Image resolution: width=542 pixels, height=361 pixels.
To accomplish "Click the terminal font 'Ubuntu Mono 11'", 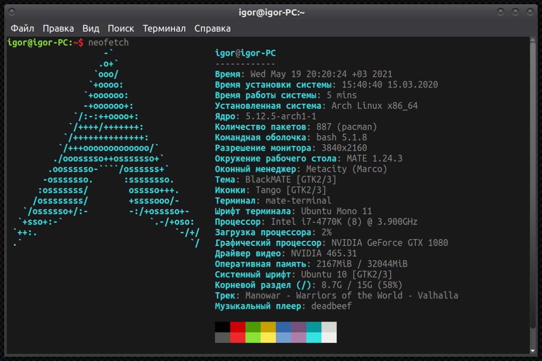I will 337,211.
